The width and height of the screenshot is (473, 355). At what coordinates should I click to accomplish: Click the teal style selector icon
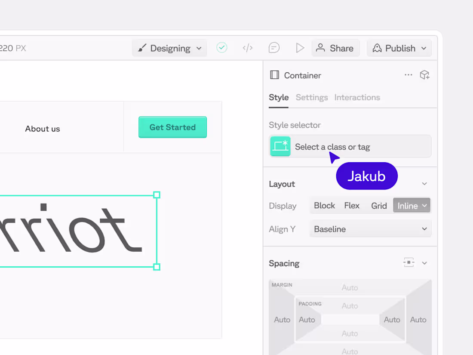(x=280, y=146)
